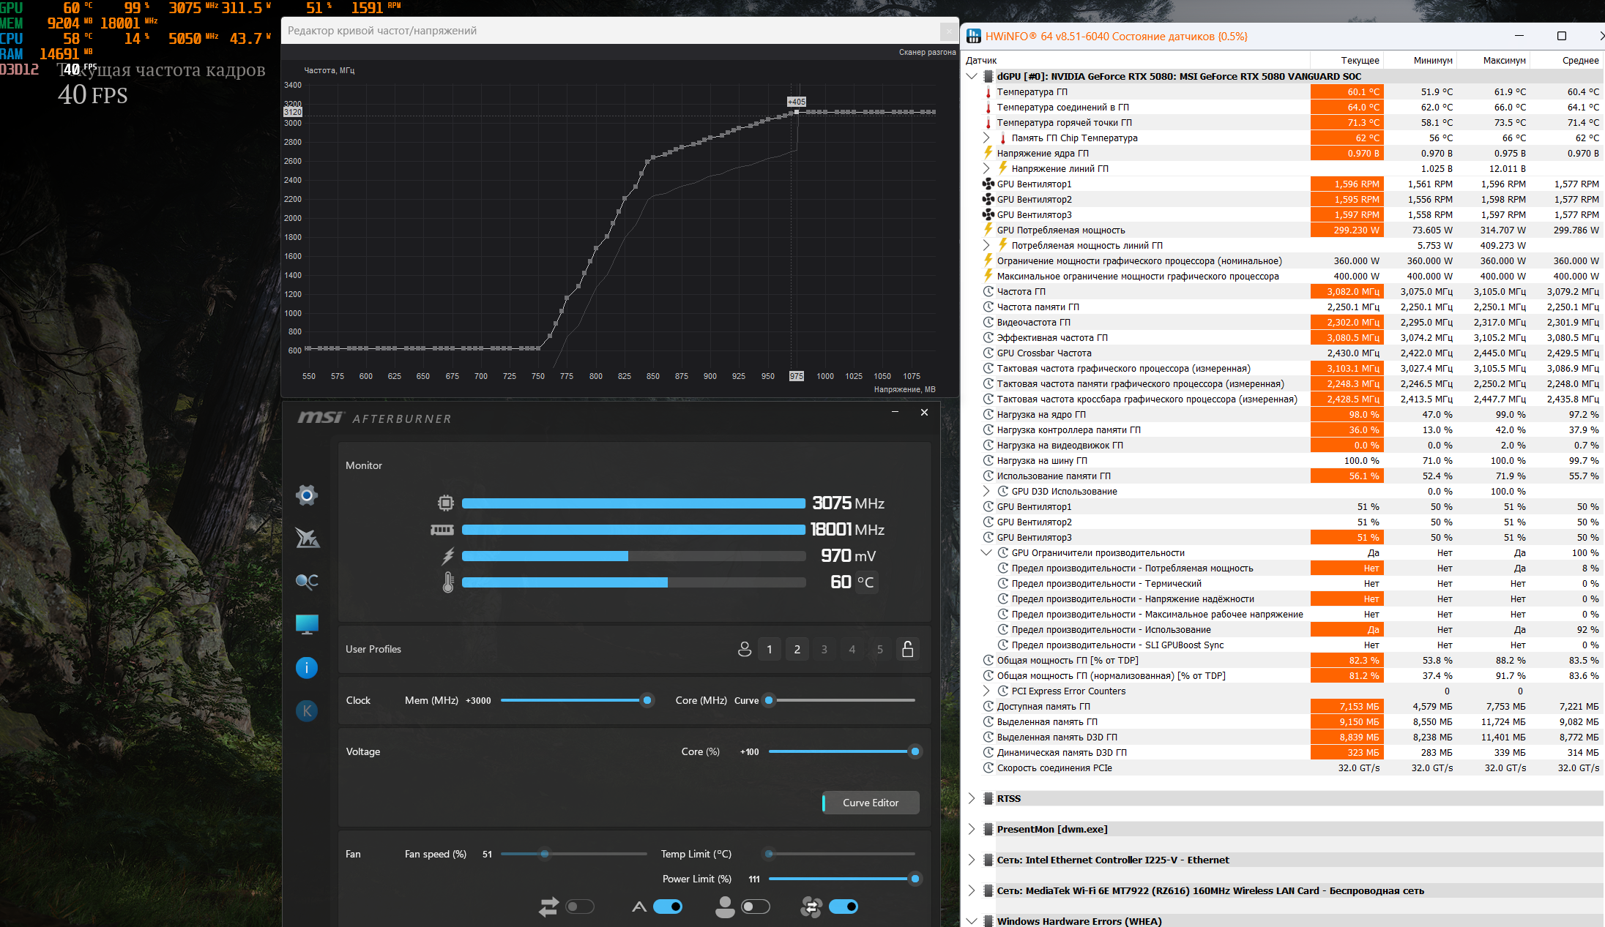Image resolution: width=1605 pixels, height=927 pixels.
Task: Expand PCI Express Error Counters row
Action: (986, 691)
